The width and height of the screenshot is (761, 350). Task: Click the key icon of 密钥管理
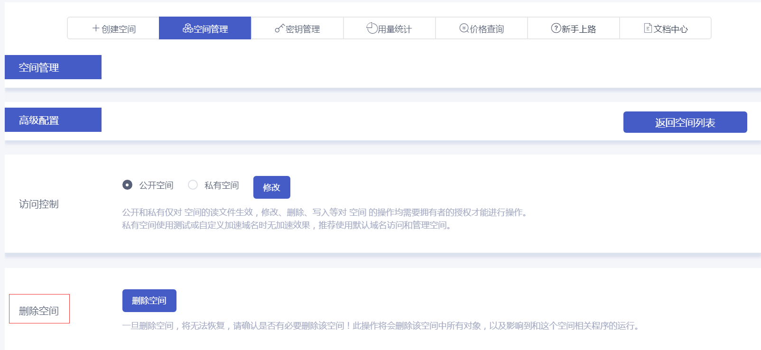[x=279, y=28]
